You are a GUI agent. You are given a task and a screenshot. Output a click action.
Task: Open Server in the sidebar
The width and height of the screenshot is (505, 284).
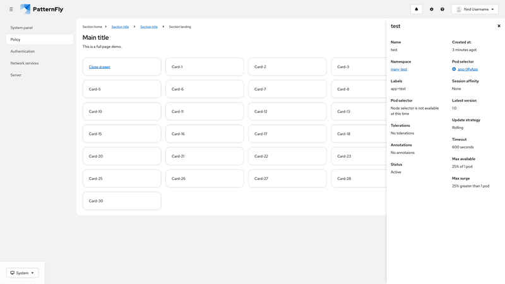coord(16,74)
